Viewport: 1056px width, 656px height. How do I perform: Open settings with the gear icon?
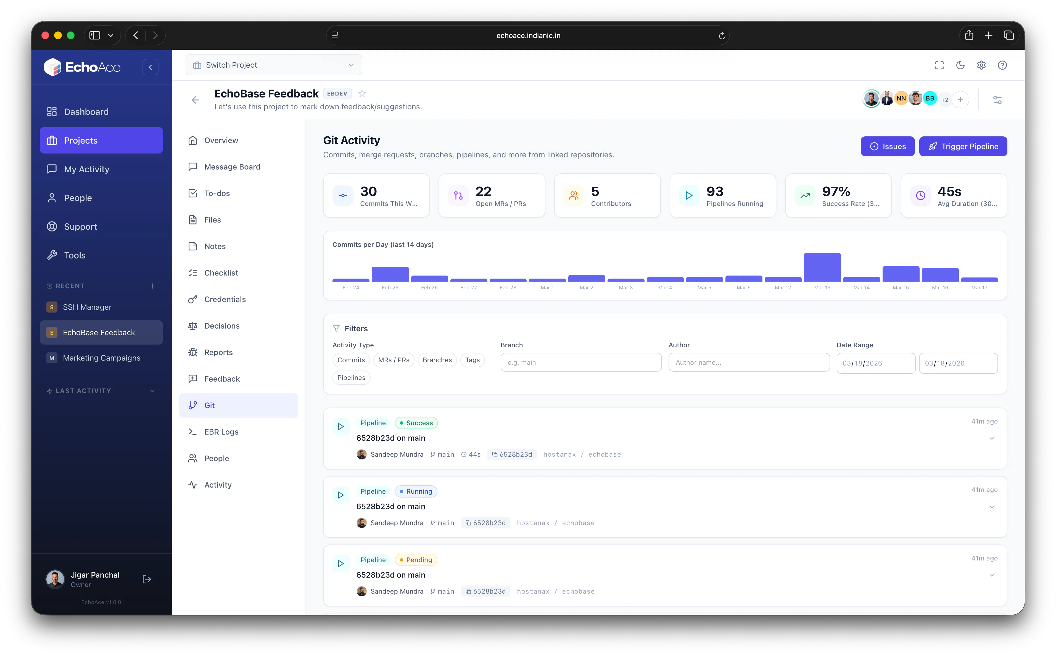pyautogui.click(x=981, y=65)
